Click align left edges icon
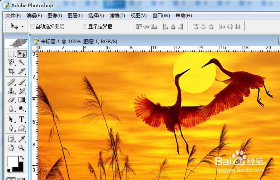The height and width of the screenshot is (180, 280). pyautogui.click(x=165, y=27)
